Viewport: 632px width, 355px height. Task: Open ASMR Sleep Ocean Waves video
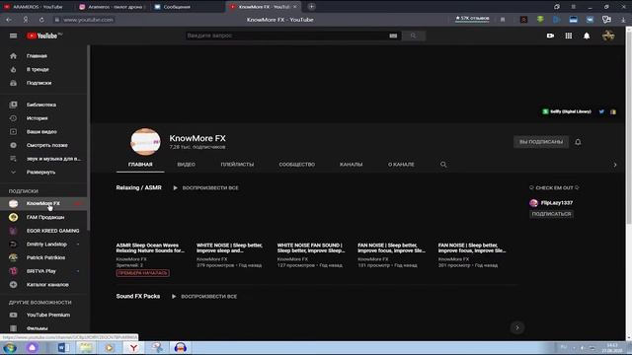[150, 248]
